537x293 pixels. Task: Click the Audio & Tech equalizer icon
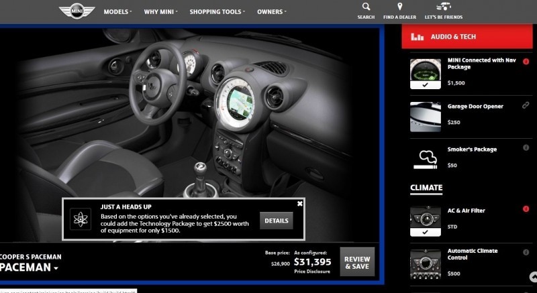417,37
